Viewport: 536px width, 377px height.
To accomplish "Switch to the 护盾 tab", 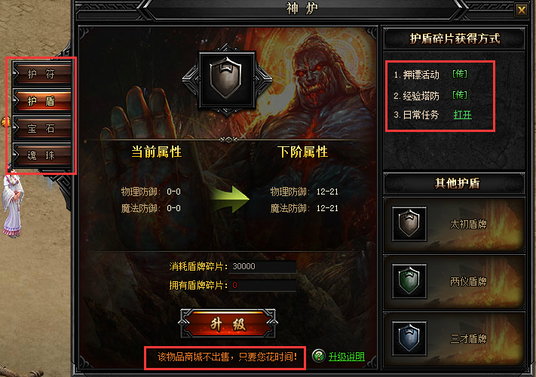I will tap(41, 101).
